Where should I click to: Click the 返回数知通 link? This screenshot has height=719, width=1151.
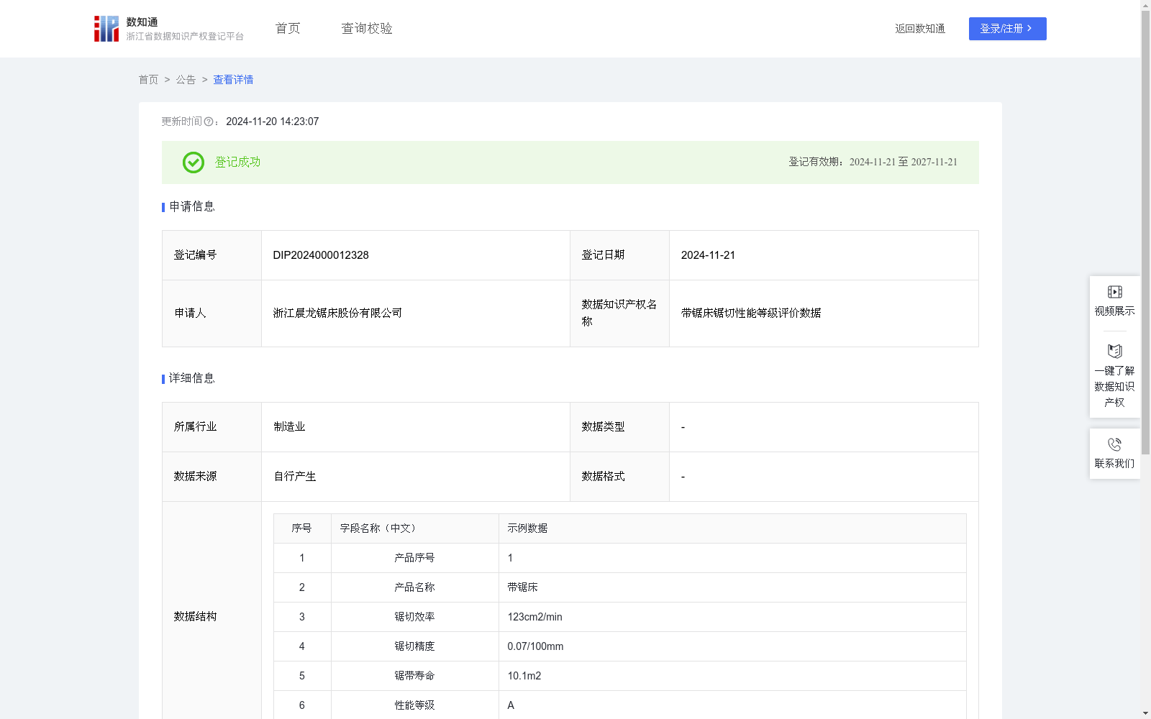pyautogui.click(x=920, y=29)
